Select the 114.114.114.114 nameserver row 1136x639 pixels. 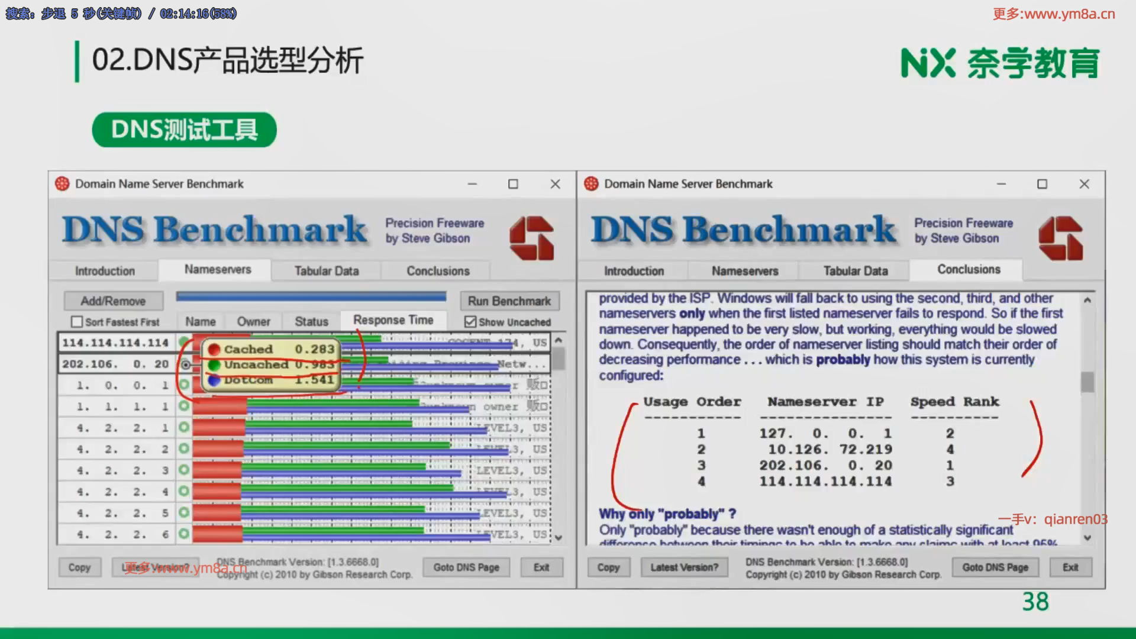click(x=115, y=343)
